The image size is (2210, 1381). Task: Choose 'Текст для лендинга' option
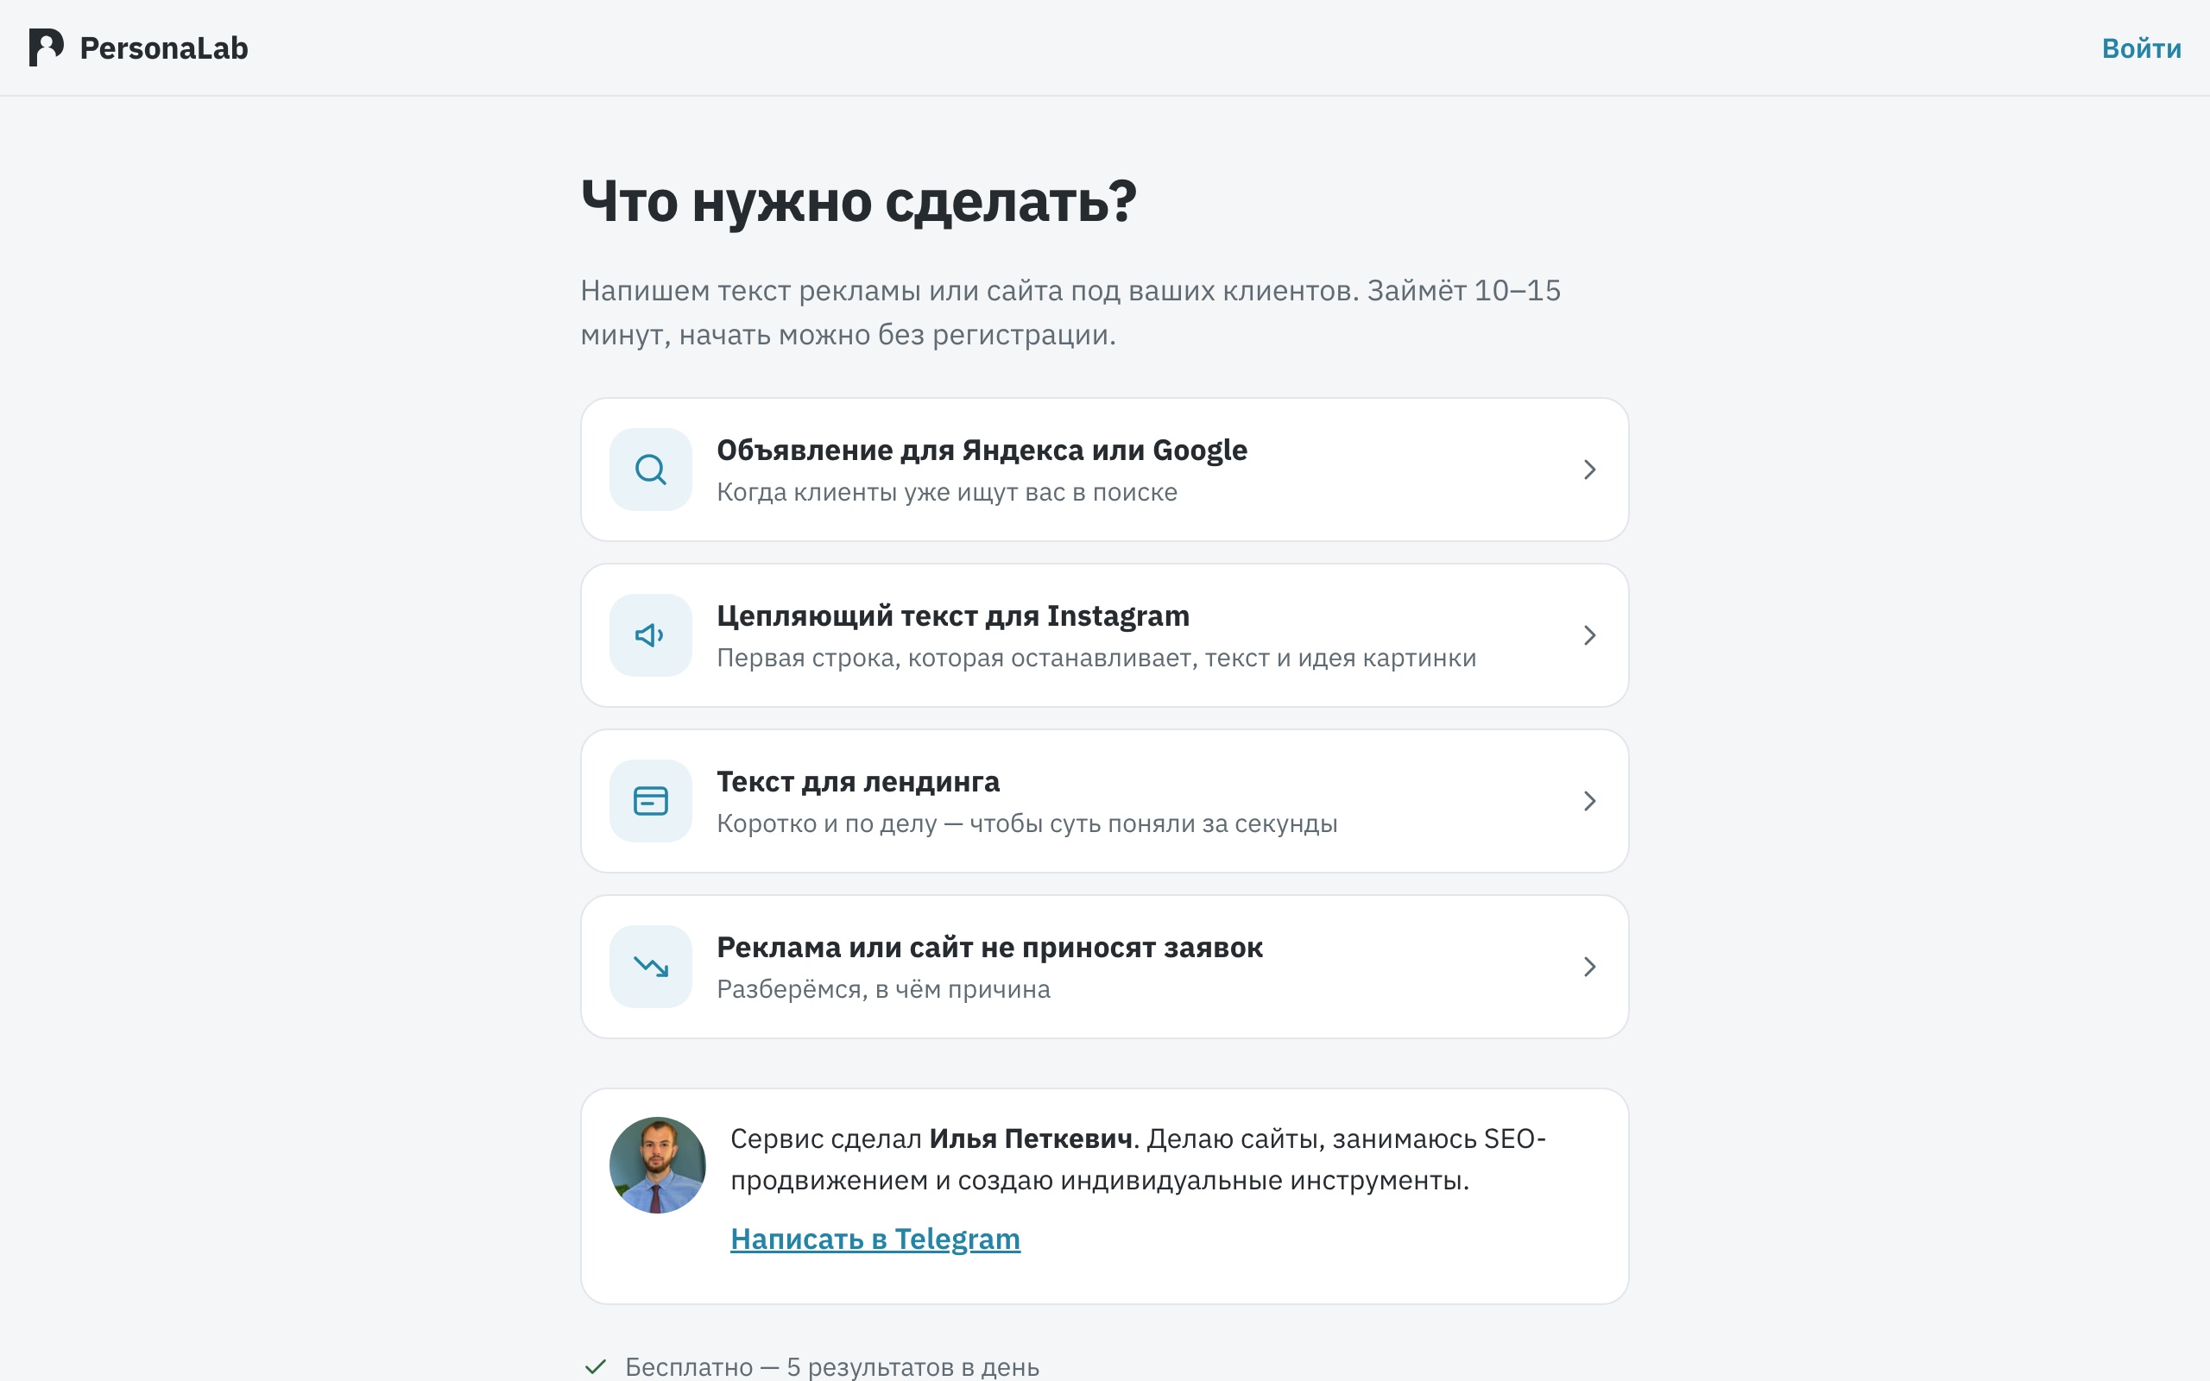(1104, 801)
